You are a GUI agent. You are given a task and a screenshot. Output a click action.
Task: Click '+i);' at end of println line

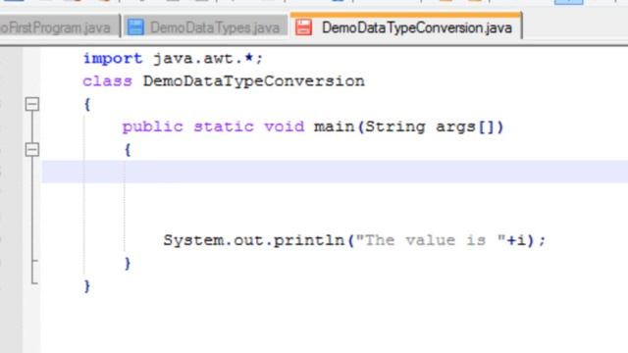tap(526, 240)
